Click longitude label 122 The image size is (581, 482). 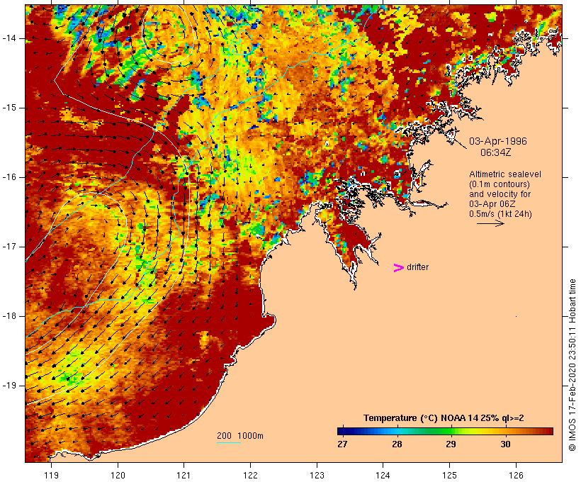251,475
